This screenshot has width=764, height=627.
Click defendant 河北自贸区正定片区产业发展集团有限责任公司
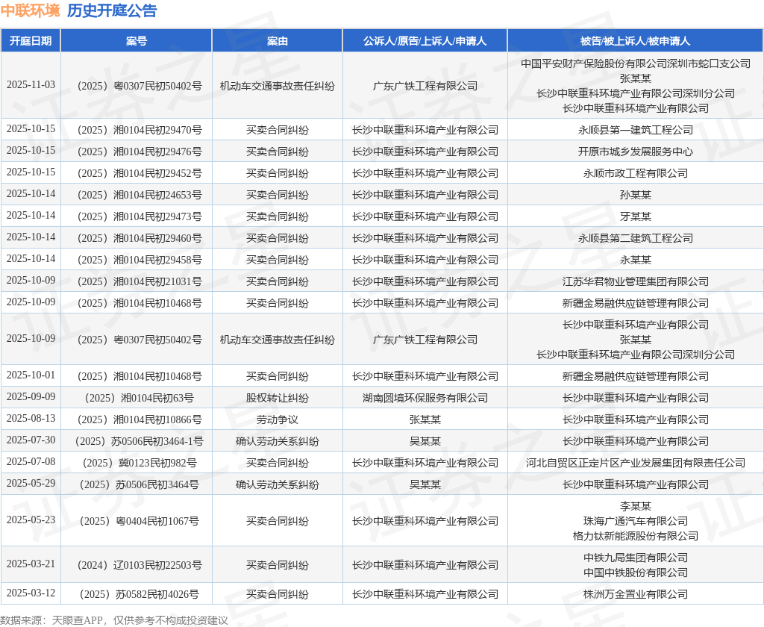[x=636, y=463]
